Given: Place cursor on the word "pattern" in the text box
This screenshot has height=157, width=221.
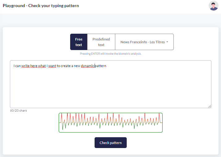Looking at the screenshot, I should pos(101,66).
